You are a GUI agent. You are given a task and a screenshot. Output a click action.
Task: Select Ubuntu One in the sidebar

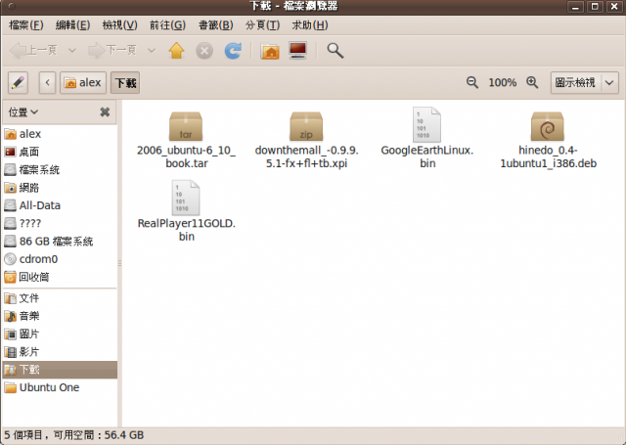[60, 387]
